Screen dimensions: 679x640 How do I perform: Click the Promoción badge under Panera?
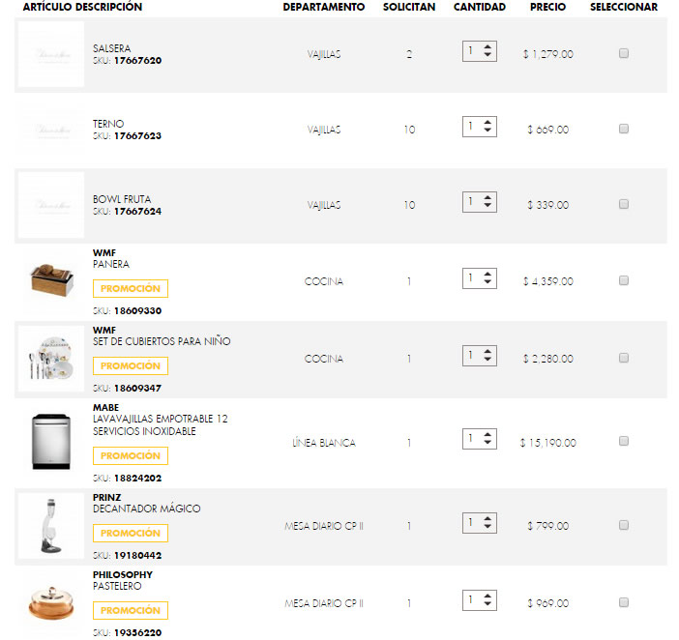tap(131, 288)
